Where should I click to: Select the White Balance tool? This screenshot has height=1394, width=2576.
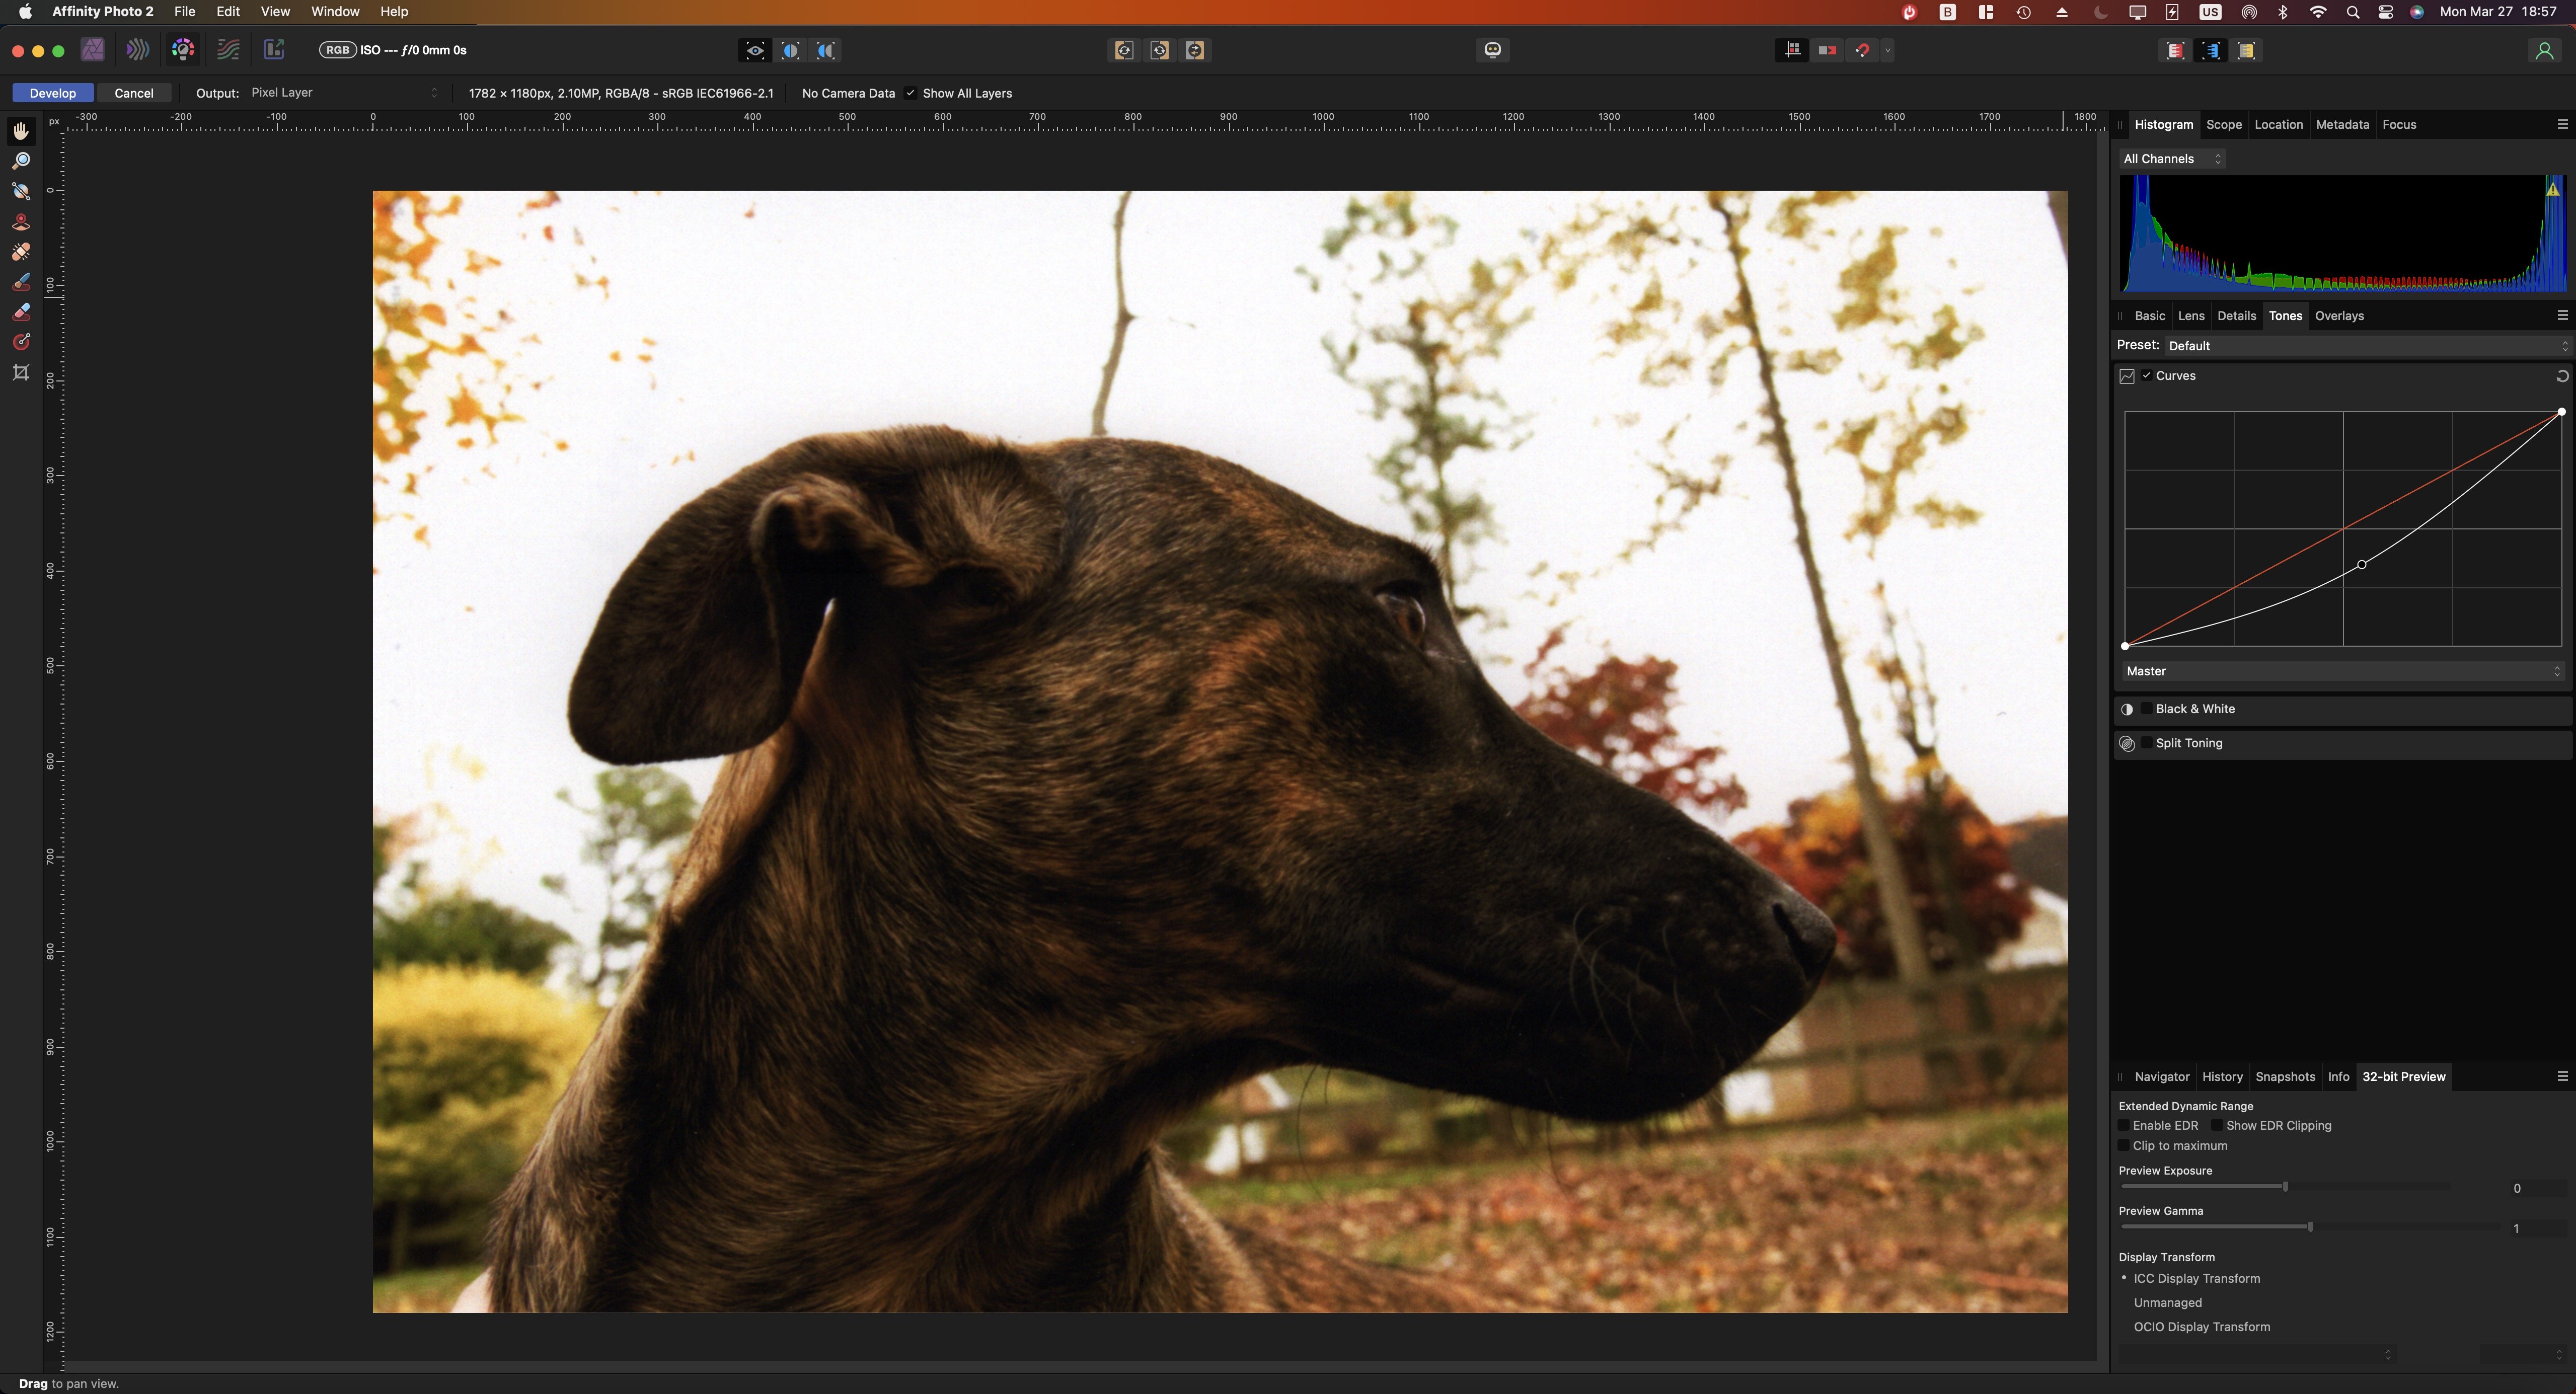tap(21, 191)
